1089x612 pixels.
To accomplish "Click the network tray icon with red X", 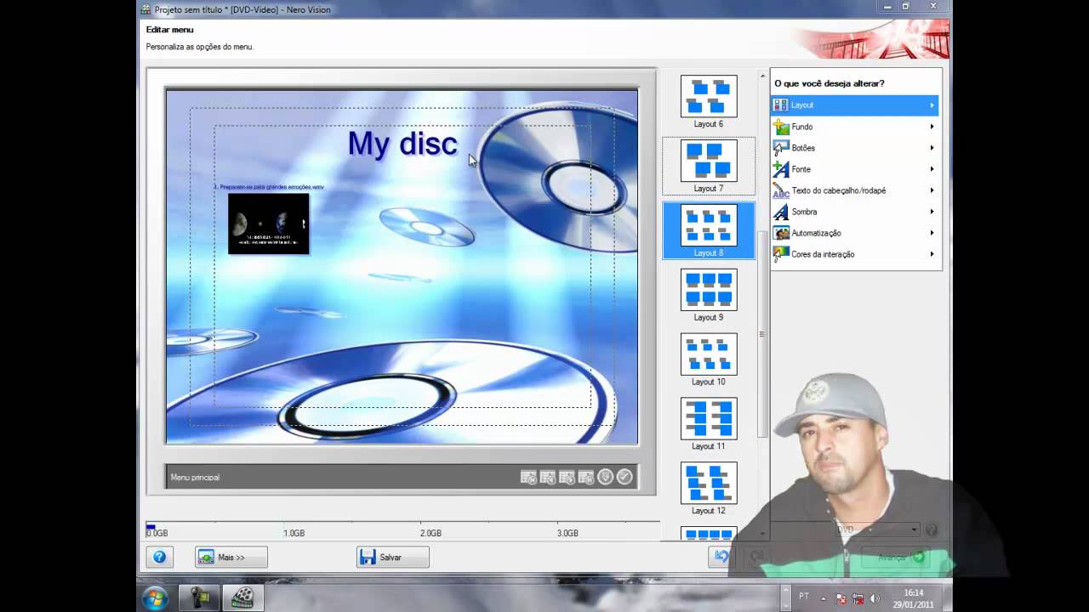I will tap(858, 598).
